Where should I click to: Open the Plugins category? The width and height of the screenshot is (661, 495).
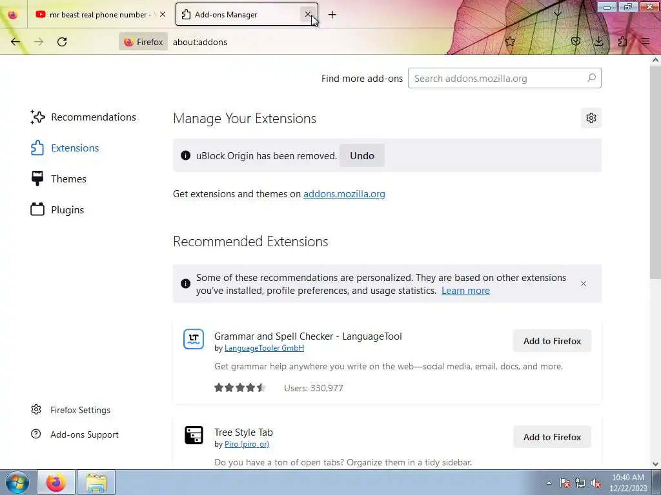(x=57, y=209)
